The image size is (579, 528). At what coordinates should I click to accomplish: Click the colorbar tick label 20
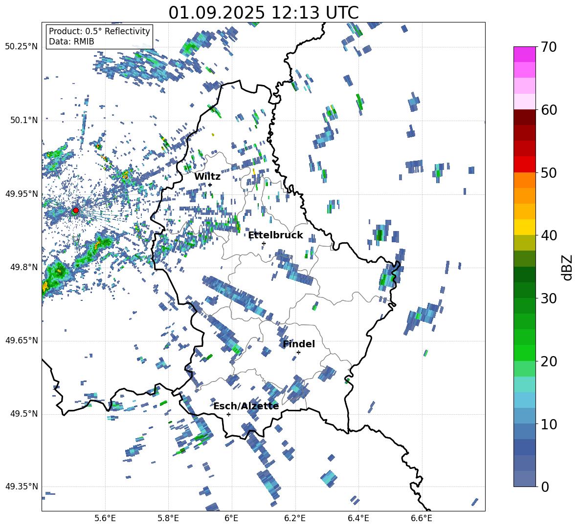[549, 361]
